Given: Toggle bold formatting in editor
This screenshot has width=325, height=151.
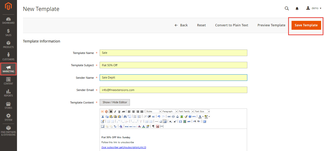Looking at the screenshot, I should (x=111, y=111).
